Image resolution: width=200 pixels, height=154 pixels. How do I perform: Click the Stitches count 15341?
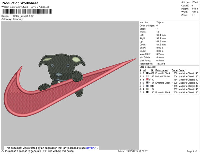(x=195, y=2)
